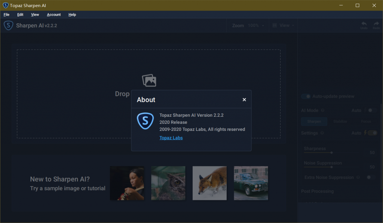Click the Redo arrow icon
The height and width of the screenshot is (223, 383).
tap(376, 24)
